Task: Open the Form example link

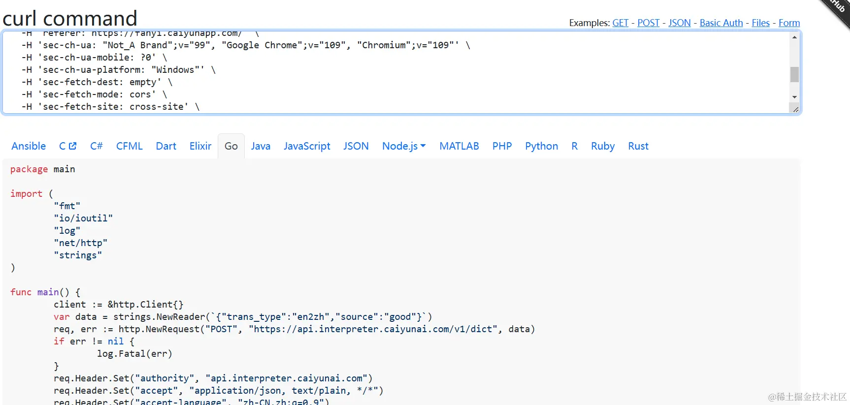Action: [789, 23]
